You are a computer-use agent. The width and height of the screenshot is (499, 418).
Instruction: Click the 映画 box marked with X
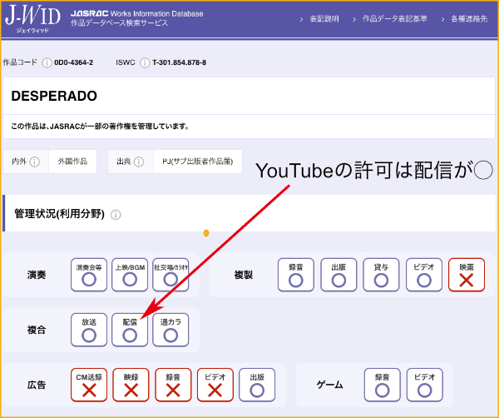pyautogui.click(x=467, y=275)
